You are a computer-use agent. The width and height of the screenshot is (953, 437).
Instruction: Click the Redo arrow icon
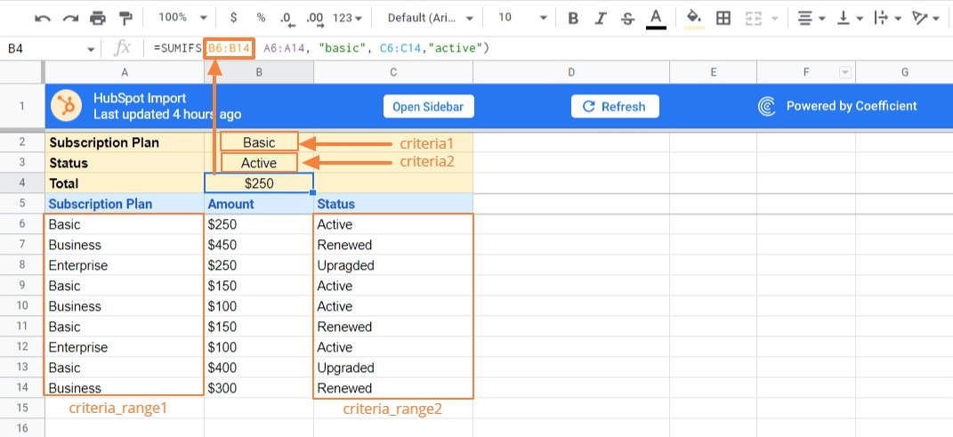[69, 18]
